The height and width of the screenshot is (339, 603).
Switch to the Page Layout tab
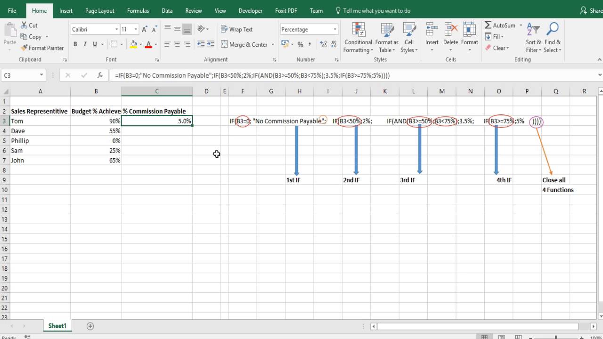pyautogui.click(x=100, y=10)
